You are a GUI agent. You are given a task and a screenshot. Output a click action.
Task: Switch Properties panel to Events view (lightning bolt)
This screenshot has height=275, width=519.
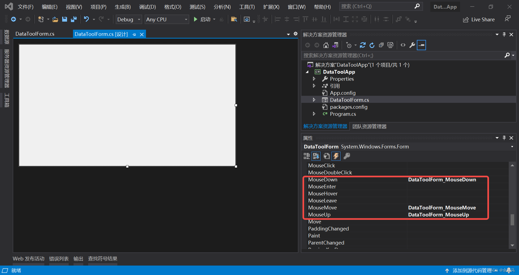tap(336, 156)
